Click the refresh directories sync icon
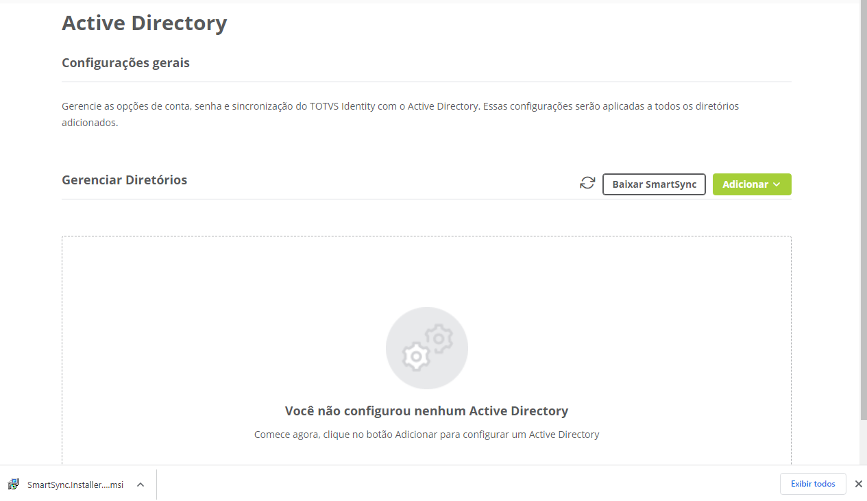This screenshot has height=501, width=867. pos(587,183)
